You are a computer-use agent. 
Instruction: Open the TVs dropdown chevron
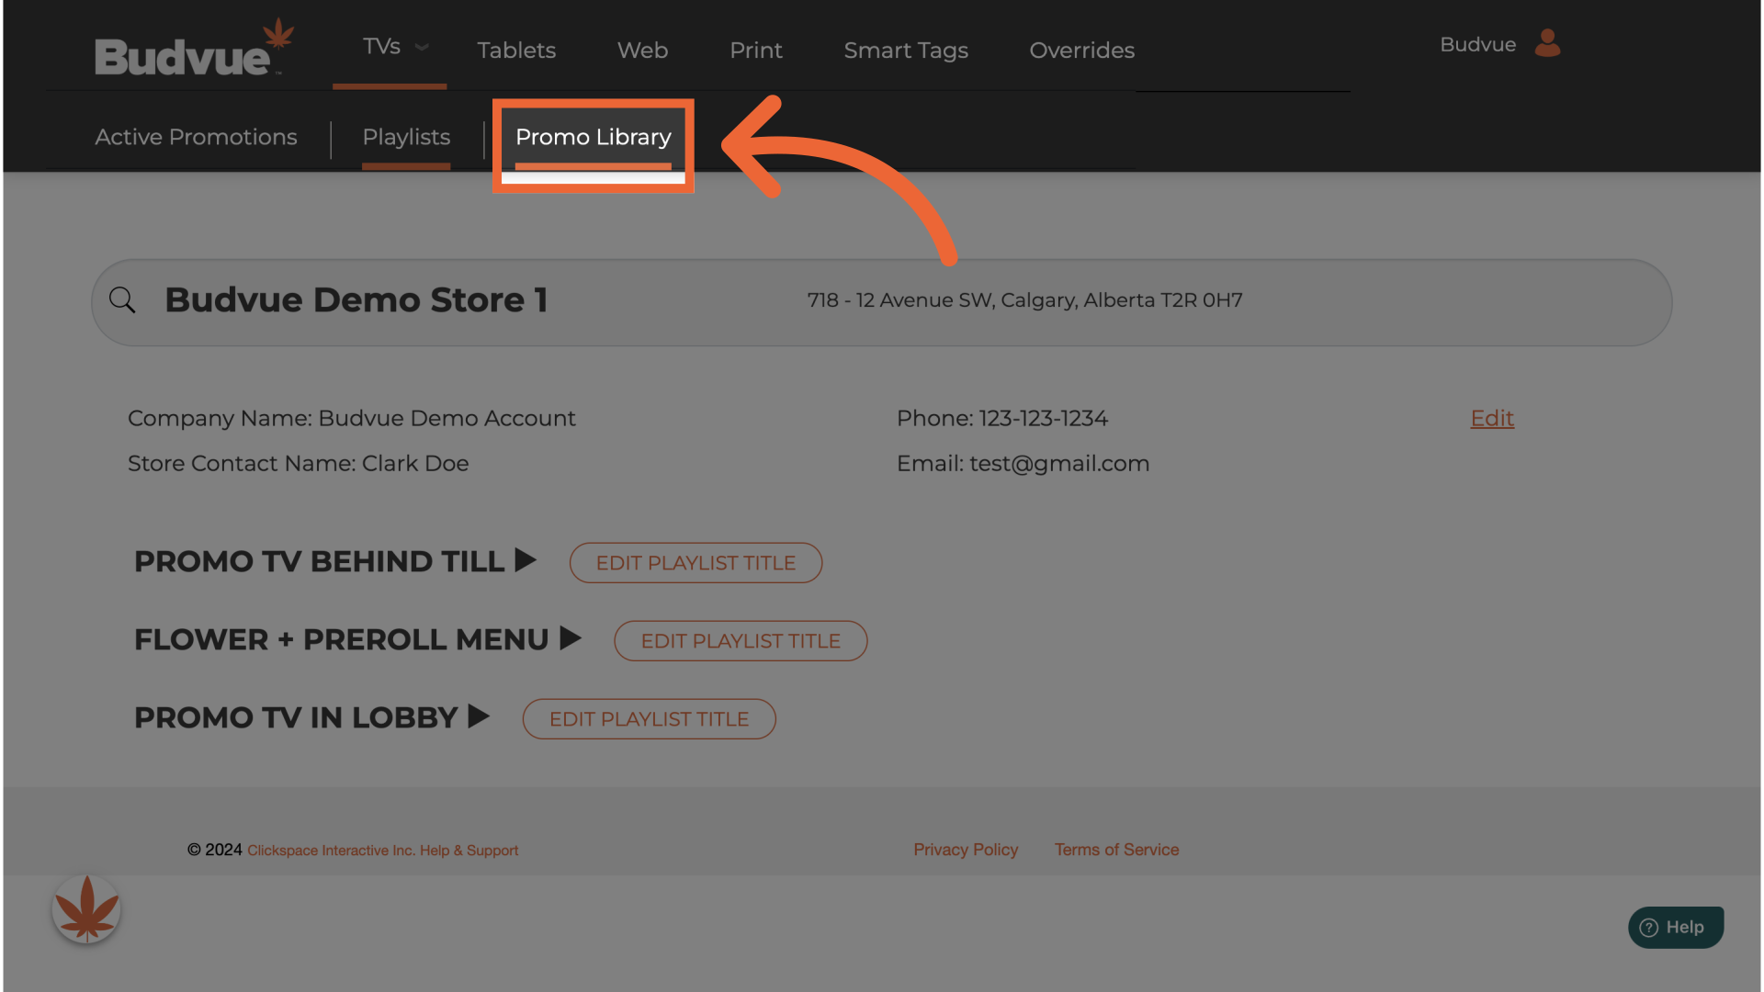point(422,47)
